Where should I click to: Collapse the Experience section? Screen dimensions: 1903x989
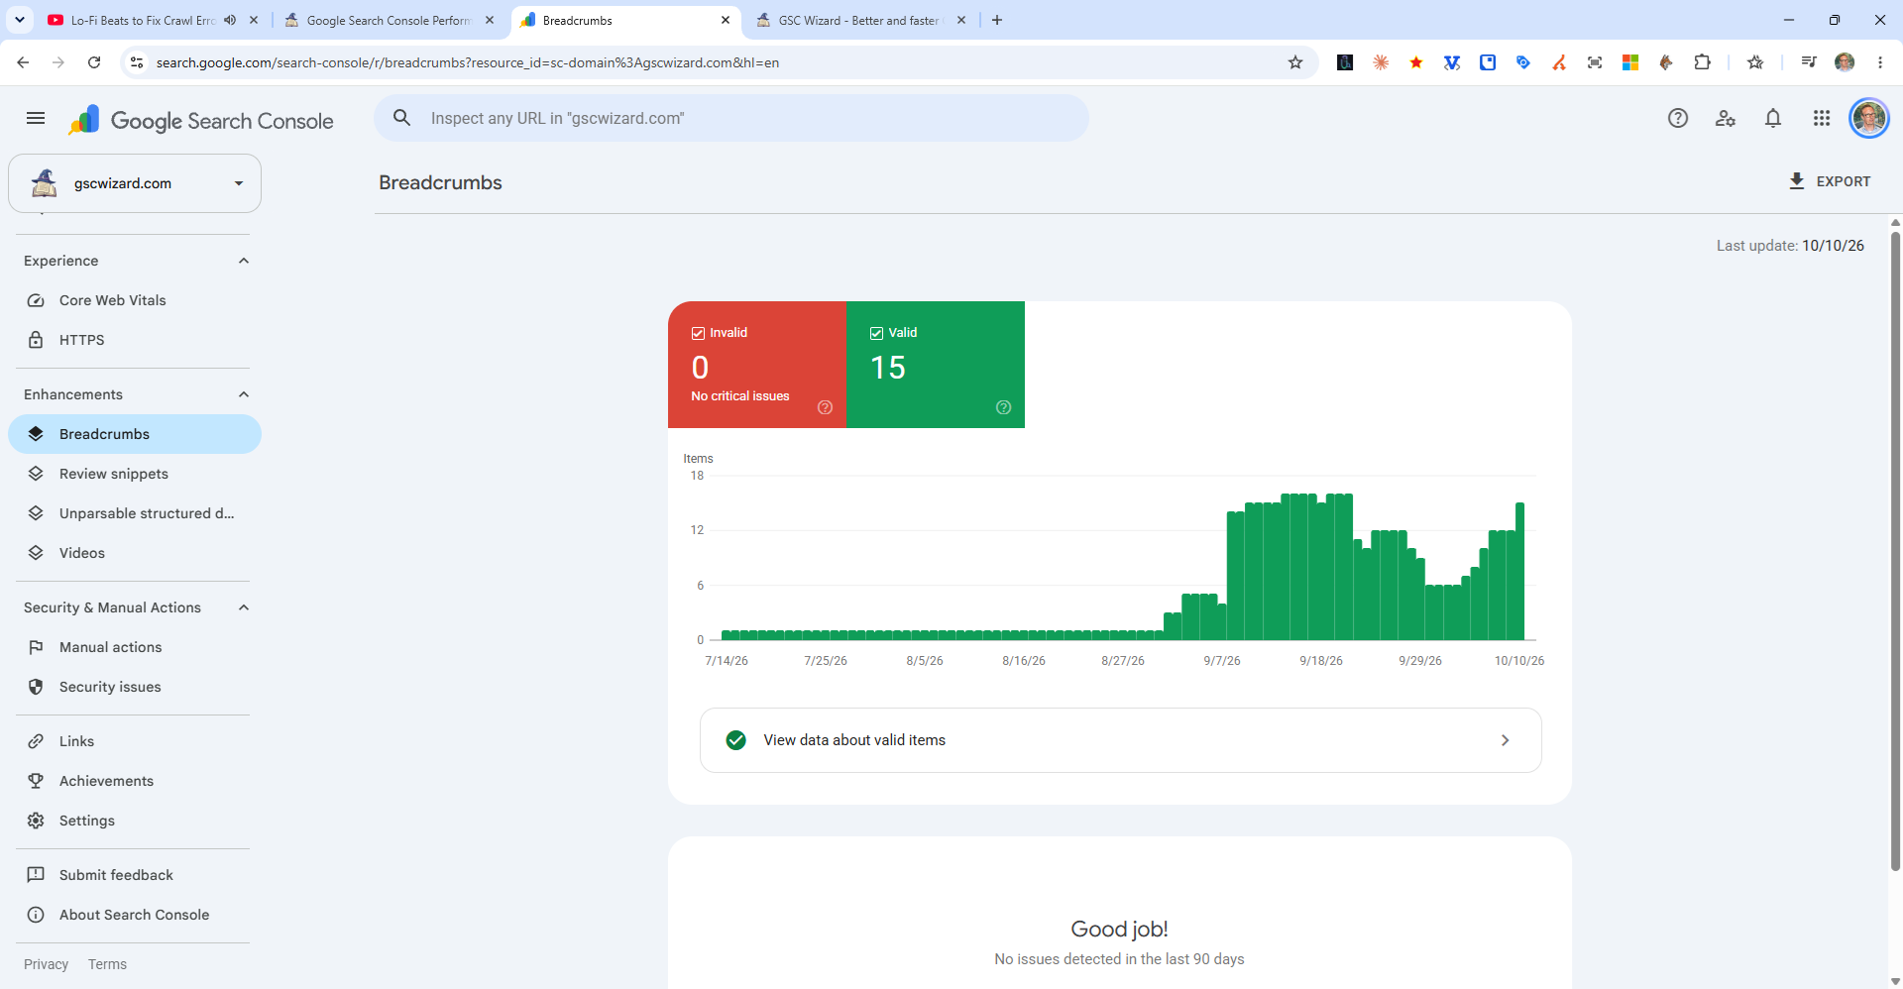pyautogui.click(x=244, y=261)
